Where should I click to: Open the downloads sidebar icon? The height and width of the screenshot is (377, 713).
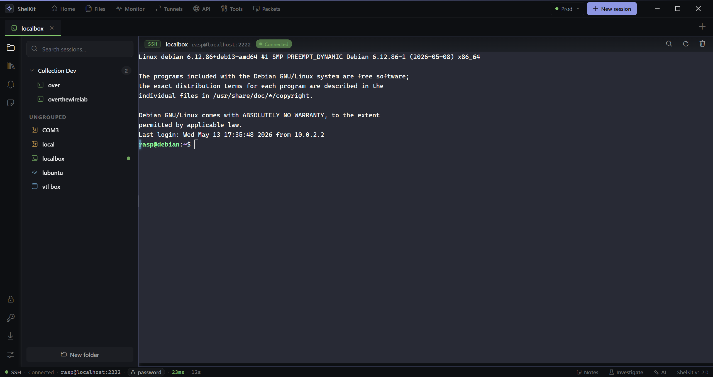[x=11, y=336]
